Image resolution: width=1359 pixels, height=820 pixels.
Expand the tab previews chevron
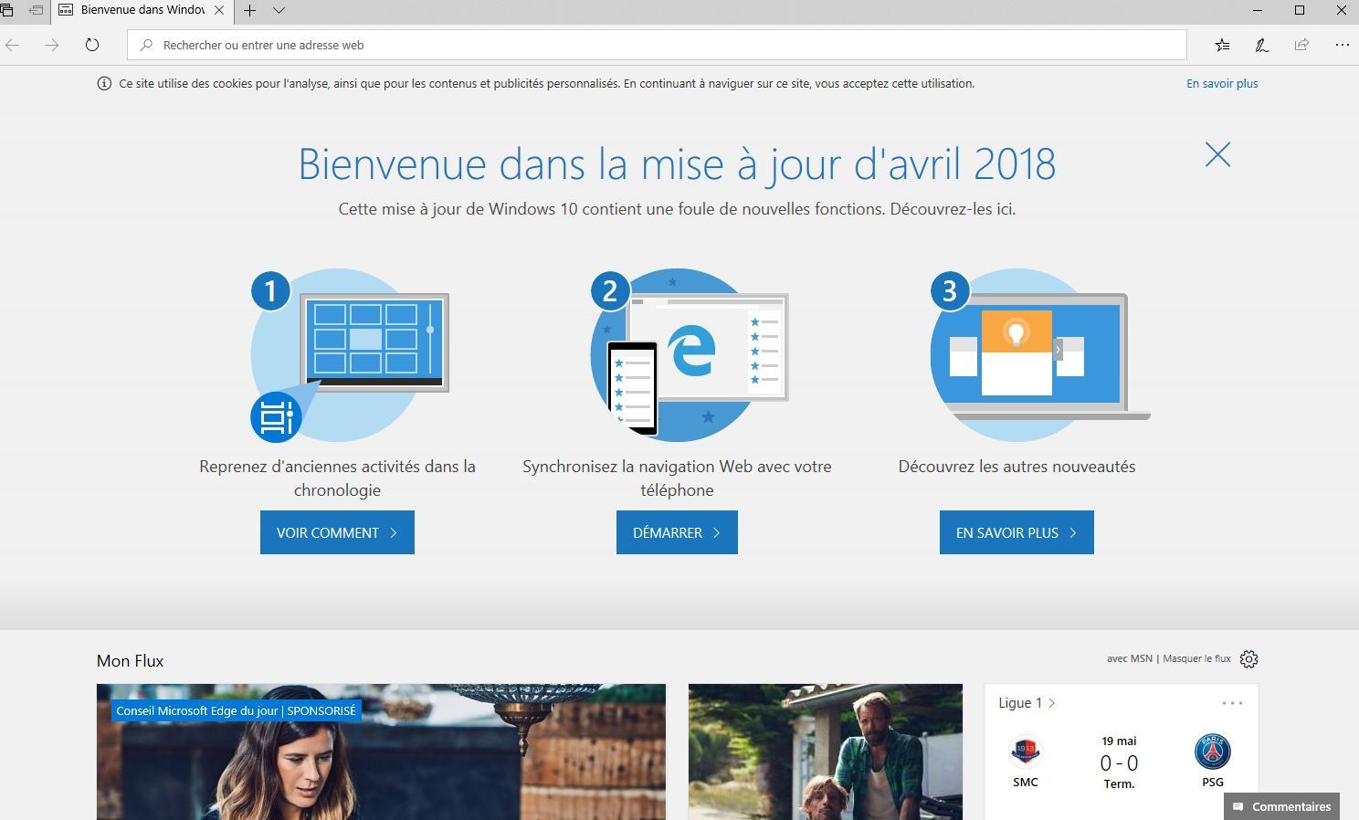coord(279,11)
